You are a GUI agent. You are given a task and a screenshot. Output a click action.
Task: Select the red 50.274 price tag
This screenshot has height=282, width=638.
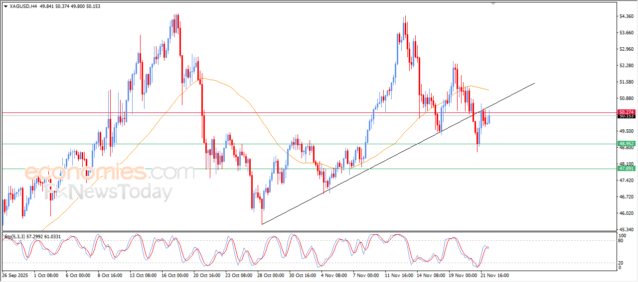(627, 112)
